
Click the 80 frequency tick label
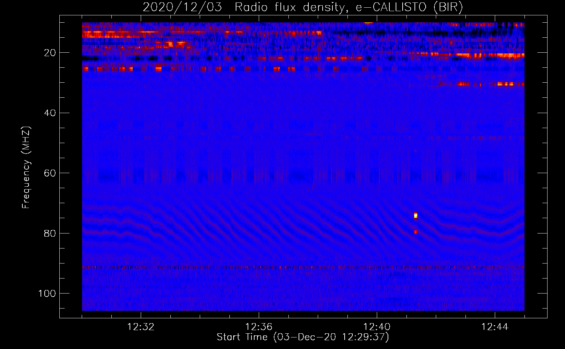pyautogui.click(x=50, y=233)
